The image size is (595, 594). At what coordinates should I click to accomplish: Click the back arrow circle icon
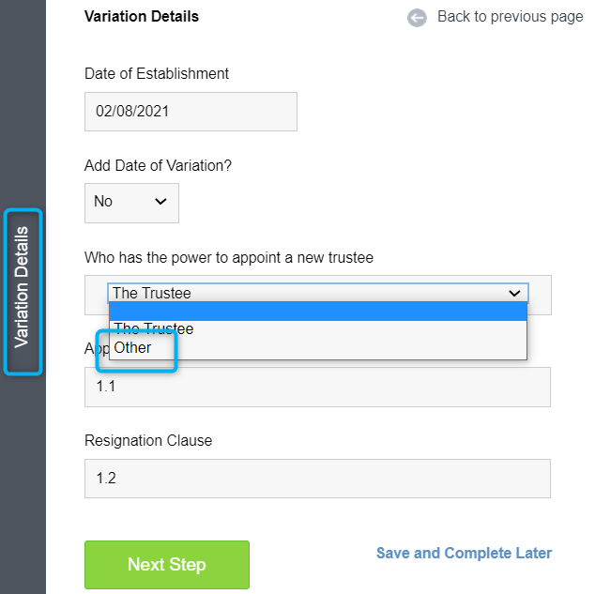click(417, 18)
